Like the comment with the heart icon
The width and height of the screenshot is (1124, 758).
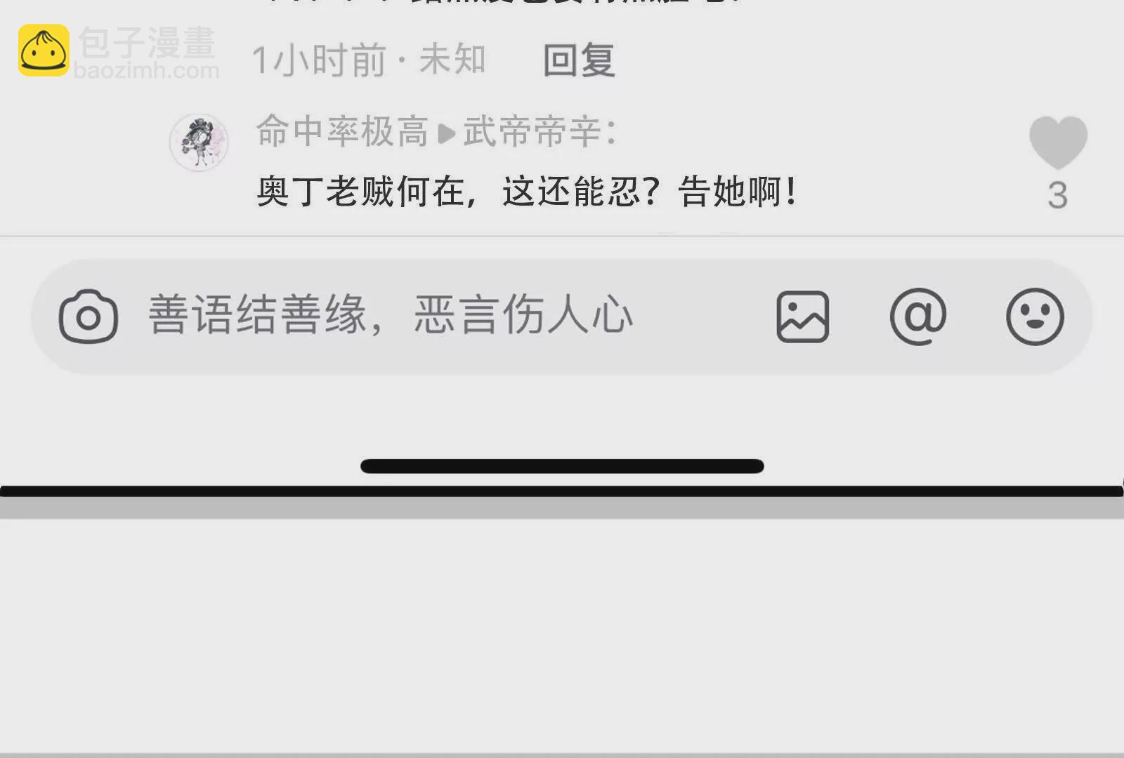(1058, 142)
